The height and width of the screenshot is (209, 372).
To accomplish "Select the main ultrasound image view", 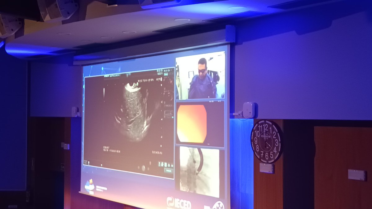I will tap(129, 123).
